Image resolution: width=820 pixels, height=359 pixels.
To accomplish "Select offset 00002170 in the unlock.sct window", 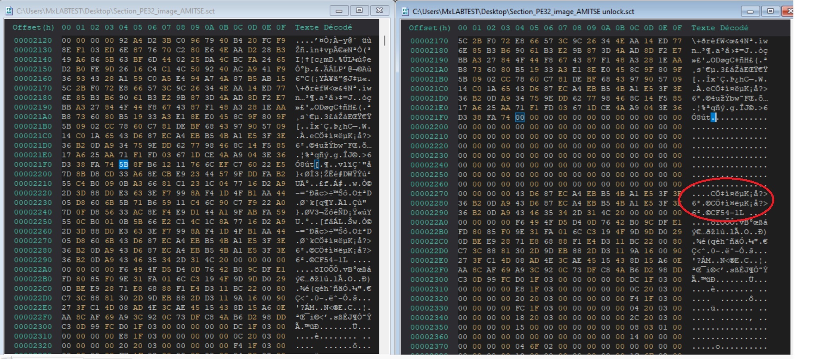I will tap(429, 41).
